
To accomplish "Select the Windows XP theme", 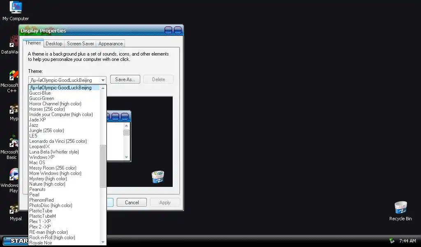I will point(64,157).
